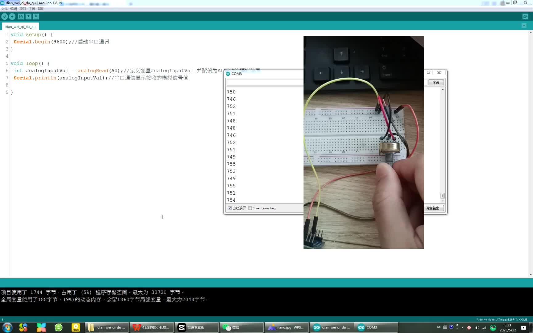The height and width of the screenshot is (333, 533).
Task: Create a new sketch via the document icon
Action: point(20,16)
